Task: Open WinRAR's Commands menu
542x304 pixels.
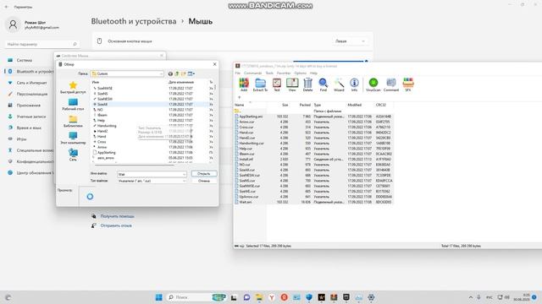Action: [x=252, y=73]
